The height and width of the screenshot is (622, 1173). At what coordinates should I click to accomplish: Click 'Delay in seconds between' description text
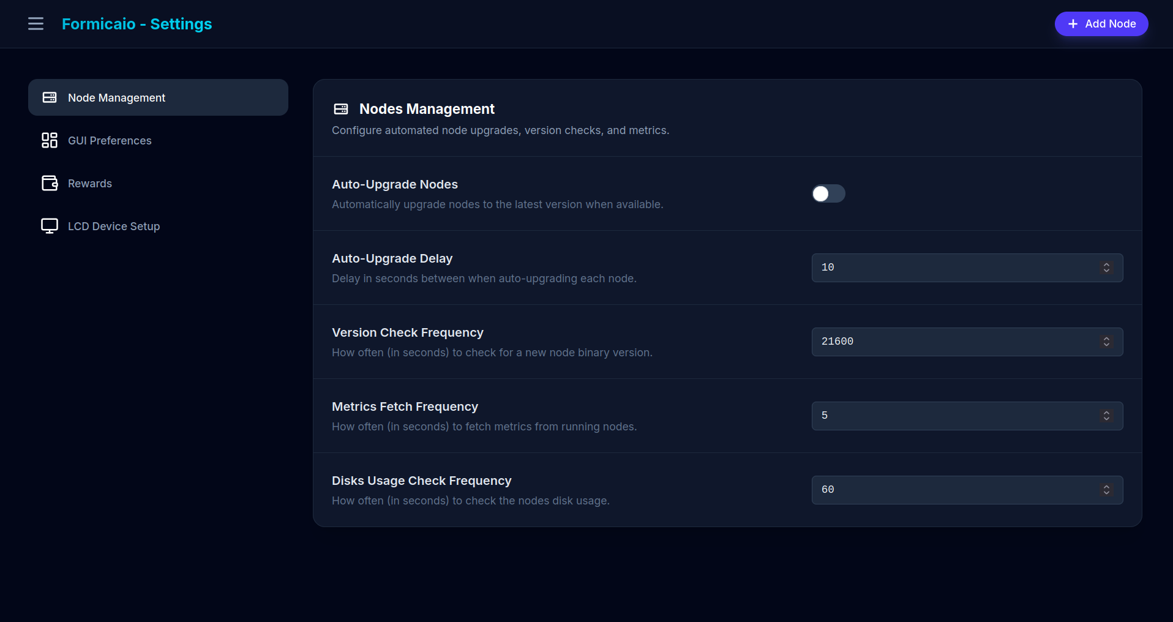pyautogui.click(x=484, y=279)
